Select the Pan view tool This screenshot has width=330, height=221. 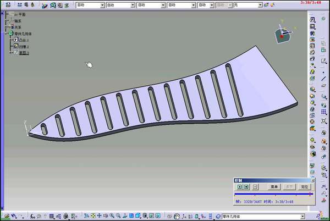pyautogui.click(x=98, y=216)
